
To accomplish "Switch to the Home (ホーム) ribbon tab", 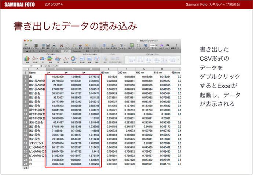I will point(30,51).
